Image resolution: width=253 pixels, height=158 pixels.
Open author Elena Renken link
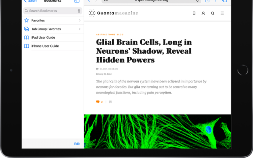[109, 69]
